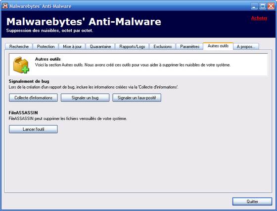
Task: Go to the Quarantaine tab
Action: (x=100, y=46)
